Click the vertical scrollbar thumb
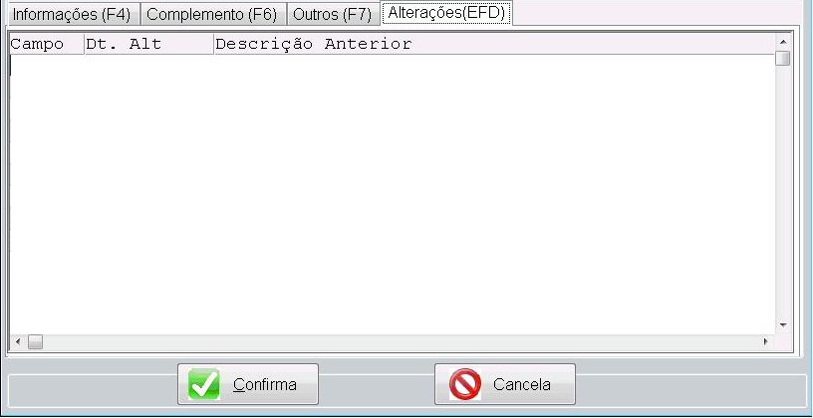 [783, 58]
